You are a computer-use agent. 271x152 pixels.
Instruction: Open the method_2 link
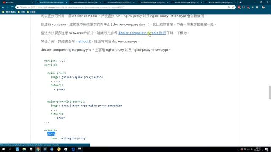83,41
